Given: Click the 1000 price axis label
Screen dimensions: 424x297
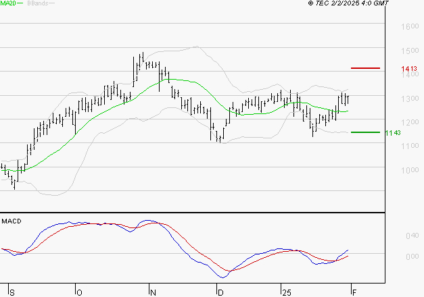Looking at the screenshot, I should coord(410,170).
